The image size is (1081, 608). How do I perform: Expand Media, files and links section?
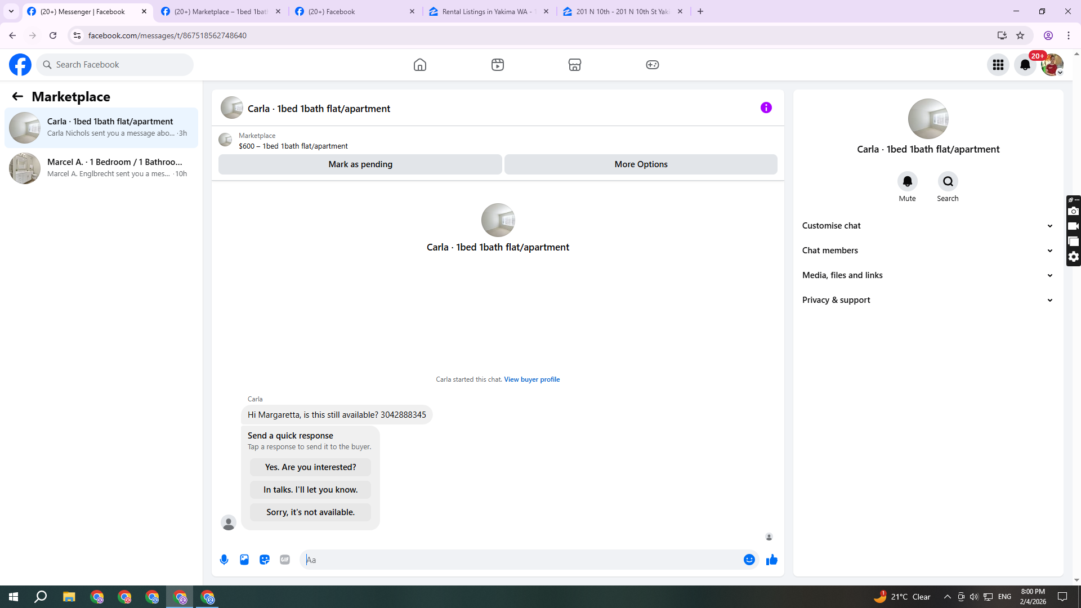pos(928,275)
